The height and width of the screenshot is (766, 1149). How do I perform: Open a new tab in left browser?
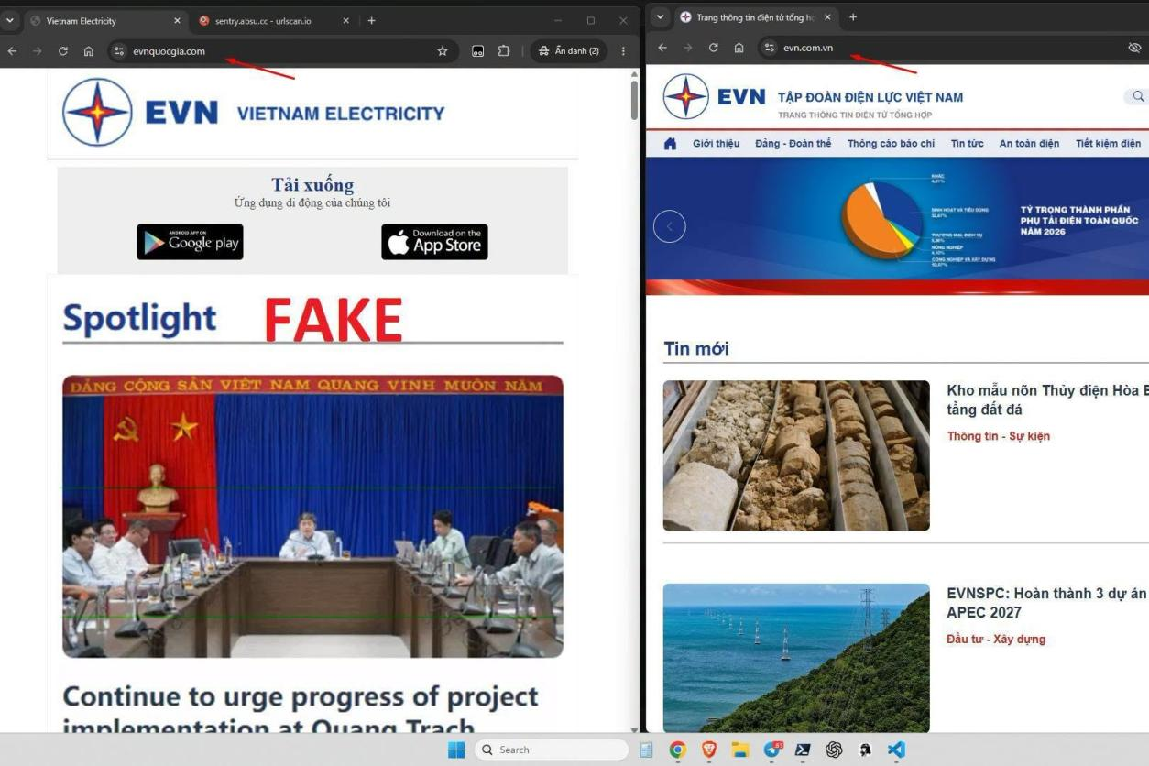click(x=371, y=20)
